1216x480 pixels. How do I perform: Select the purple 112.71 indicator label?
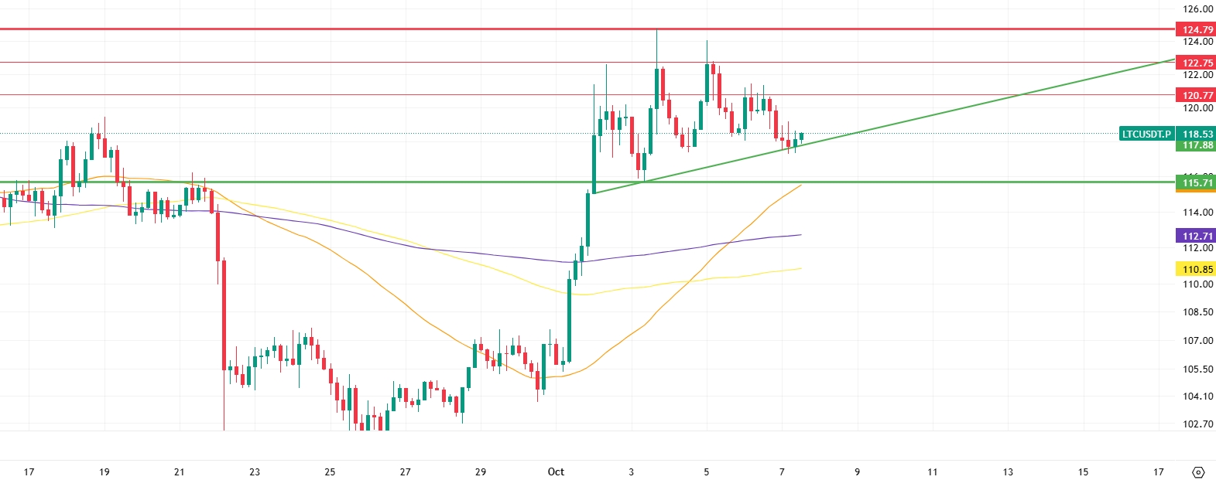click(1197, 236)
